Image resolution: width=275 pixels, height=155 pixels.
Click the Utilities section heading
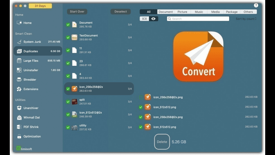[x=20, y=100]
